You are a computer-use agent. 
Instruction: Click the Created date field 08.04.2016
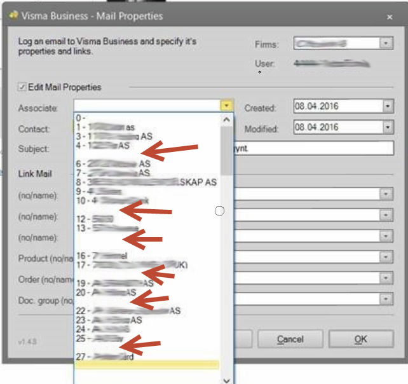[338, 106]
